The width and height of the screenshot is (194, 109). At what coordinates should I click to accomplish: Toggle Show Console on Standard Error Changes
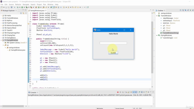[136, 92]
